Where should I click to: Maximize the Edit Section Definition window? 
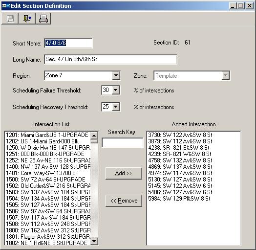click(241, 6)
